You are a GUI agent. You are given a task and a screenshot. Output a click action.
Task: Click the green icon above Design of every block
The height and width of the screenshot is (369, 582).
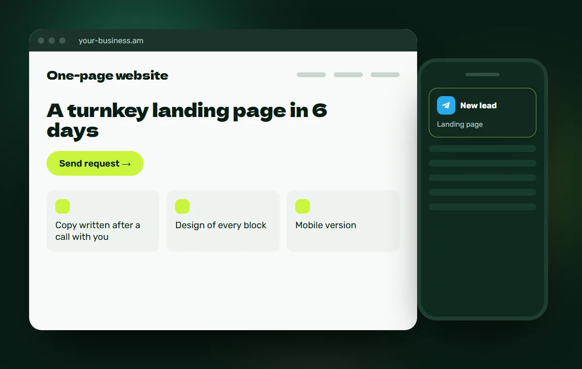[182, 206]
